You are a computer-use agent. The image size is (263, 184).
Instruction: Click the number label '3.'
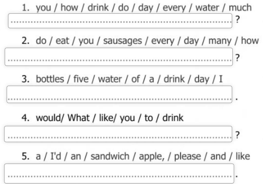tap(25, 79)
